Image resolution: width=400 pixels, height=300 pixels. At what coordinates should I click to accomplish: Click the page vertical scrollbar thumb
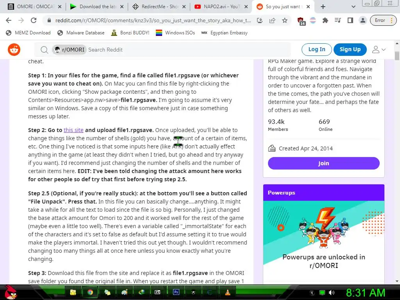[397, 55]
